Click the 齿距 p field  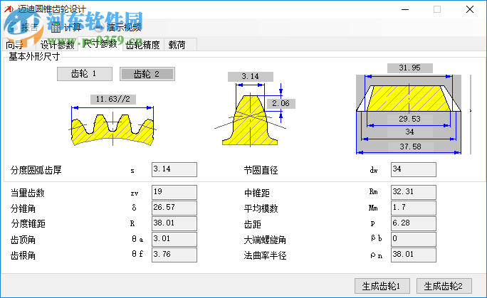click(x=414, y=223)
